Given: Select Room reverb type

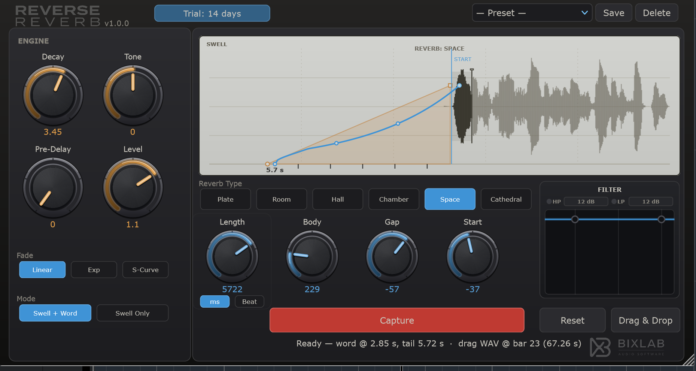Looking at the screenshot, I should tap(282, 199).
